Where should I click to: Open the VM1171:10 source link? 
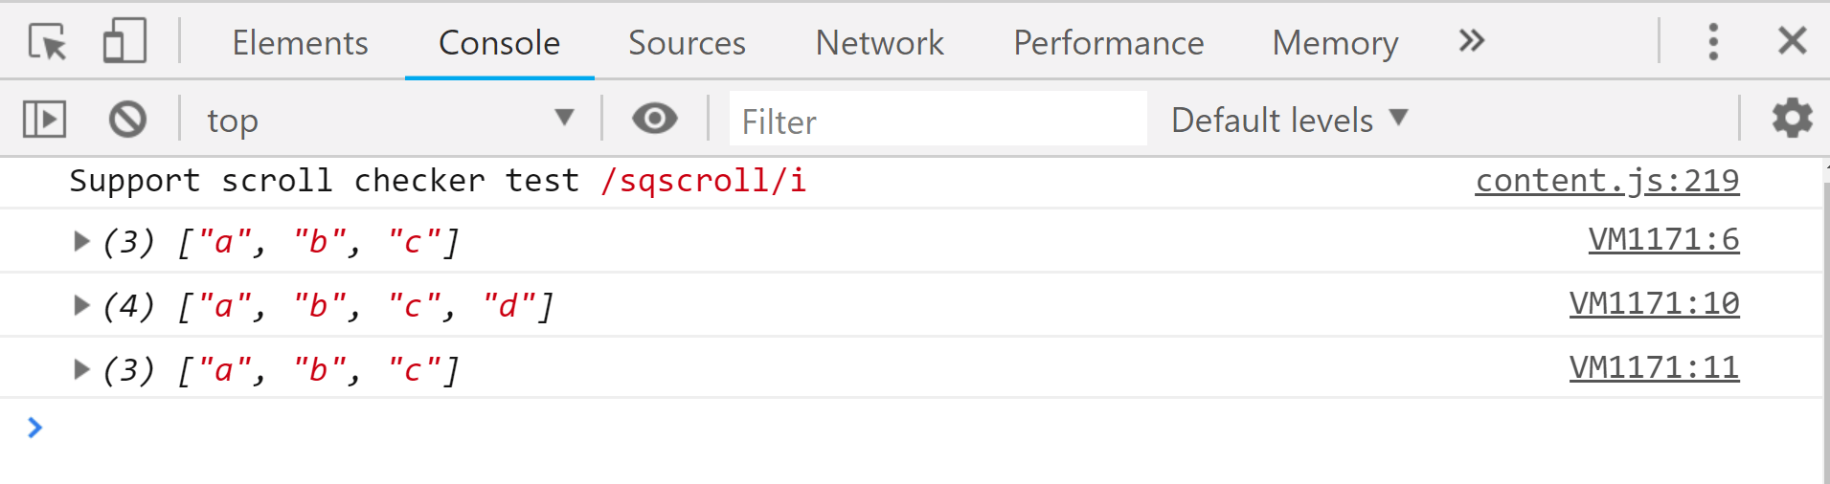pos(1654,304)
